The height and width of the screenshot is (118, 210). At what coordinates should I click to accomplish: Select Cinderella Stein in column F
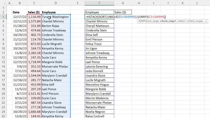[99, 30]
